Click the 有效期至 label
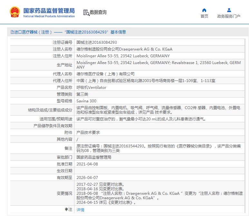Viewport: 249px width, 216px height. pos(64,178)
